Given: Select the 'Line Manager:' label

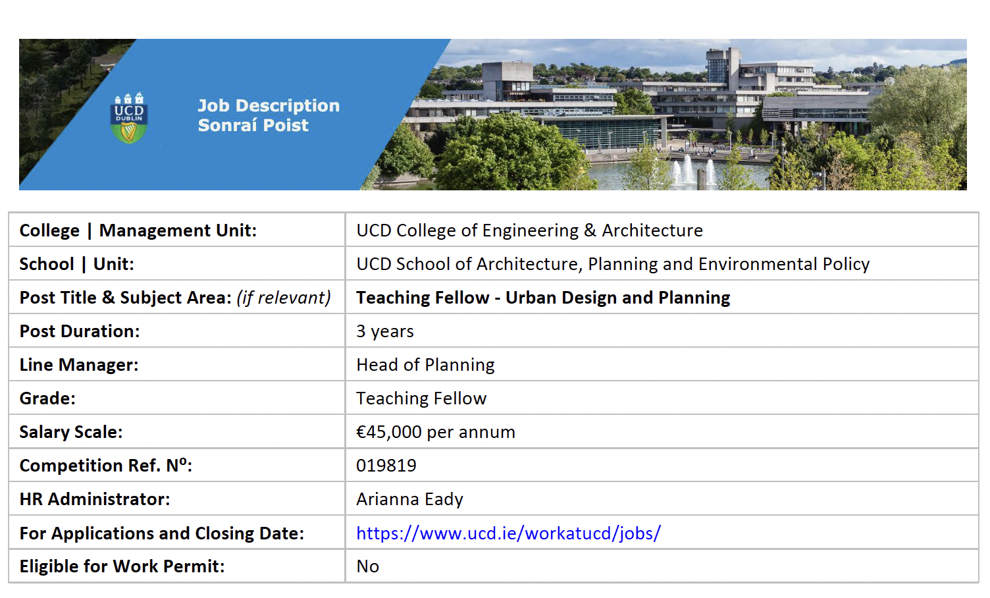Looking at the screenshot, I should point(79,365).
